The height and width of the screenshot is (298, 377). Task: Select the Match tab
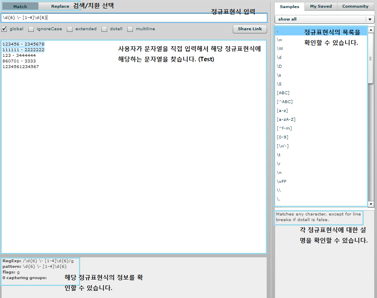20,6
